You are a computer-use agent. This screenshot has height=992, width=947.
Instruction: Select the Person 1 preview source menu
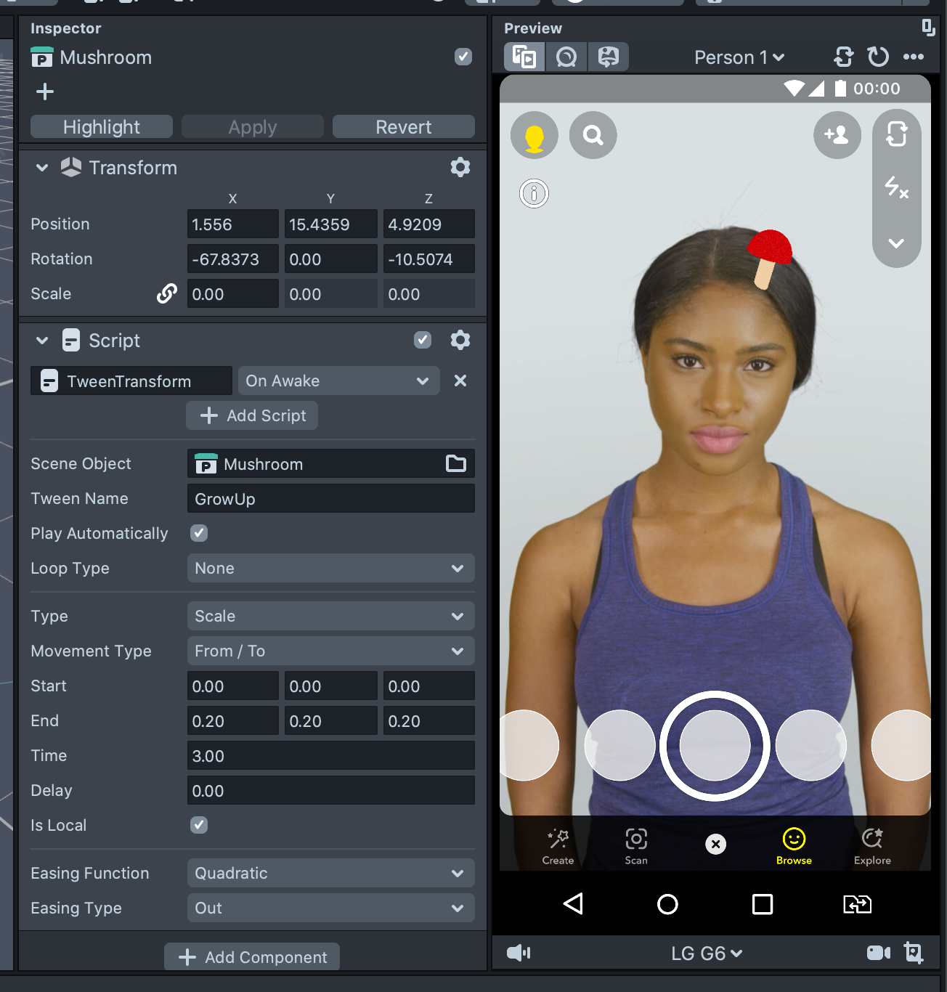click(739, 57)
